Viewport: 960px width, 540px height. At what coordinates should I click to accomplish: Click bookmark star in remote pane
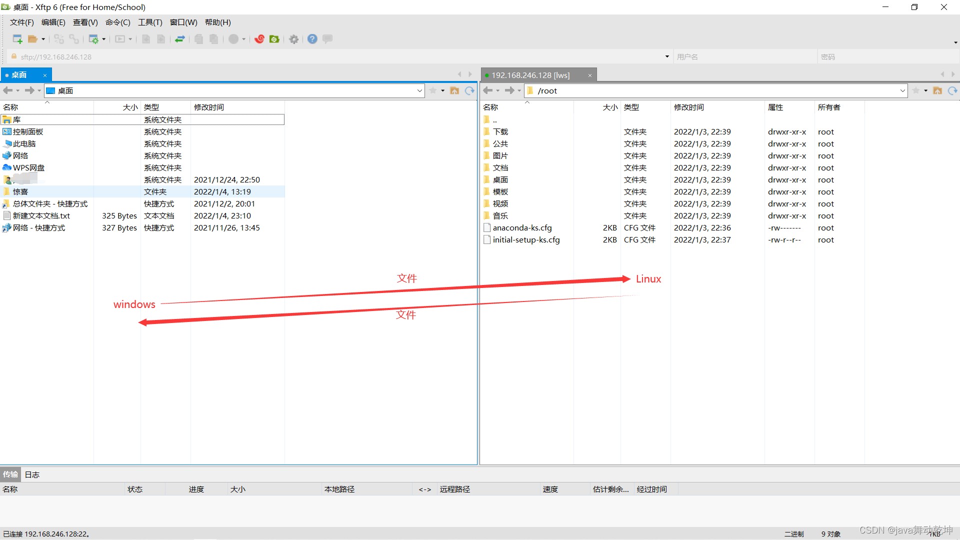pos(916,90)
